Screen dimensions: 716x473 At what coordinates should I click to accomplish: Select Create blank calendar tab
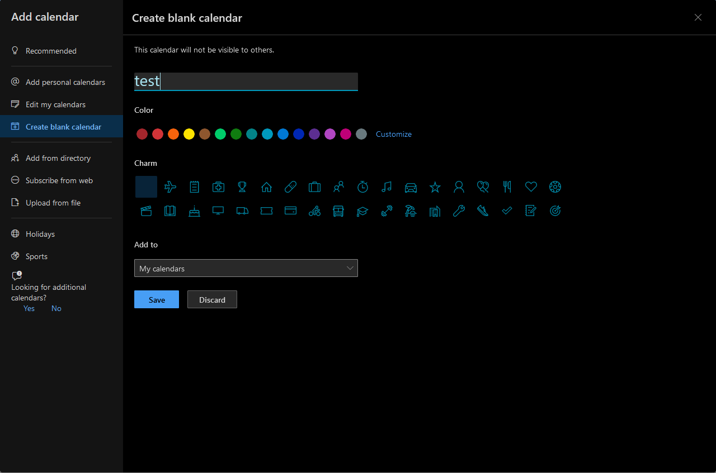(x=62, y=127)
